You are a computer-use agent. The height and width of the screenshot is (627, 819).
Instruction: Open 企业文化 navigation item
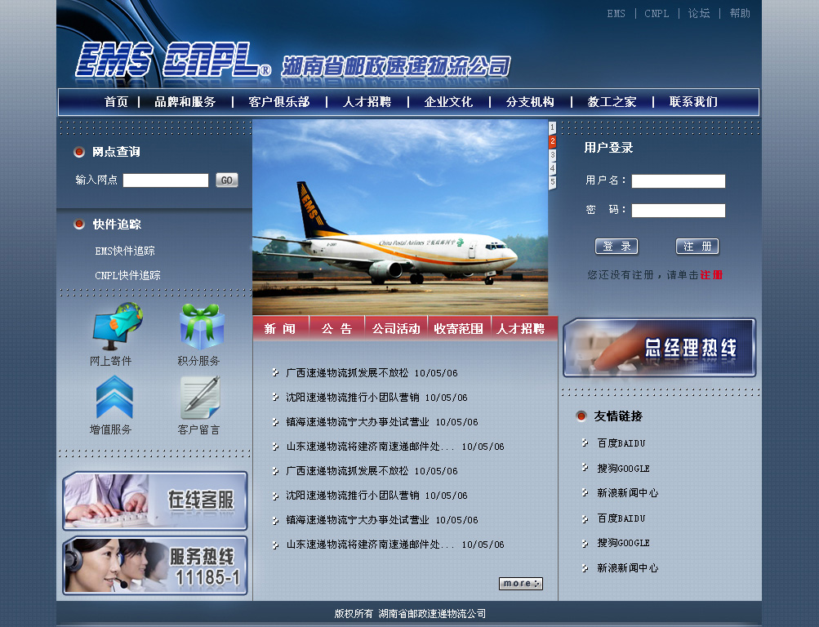click(448, 102)
